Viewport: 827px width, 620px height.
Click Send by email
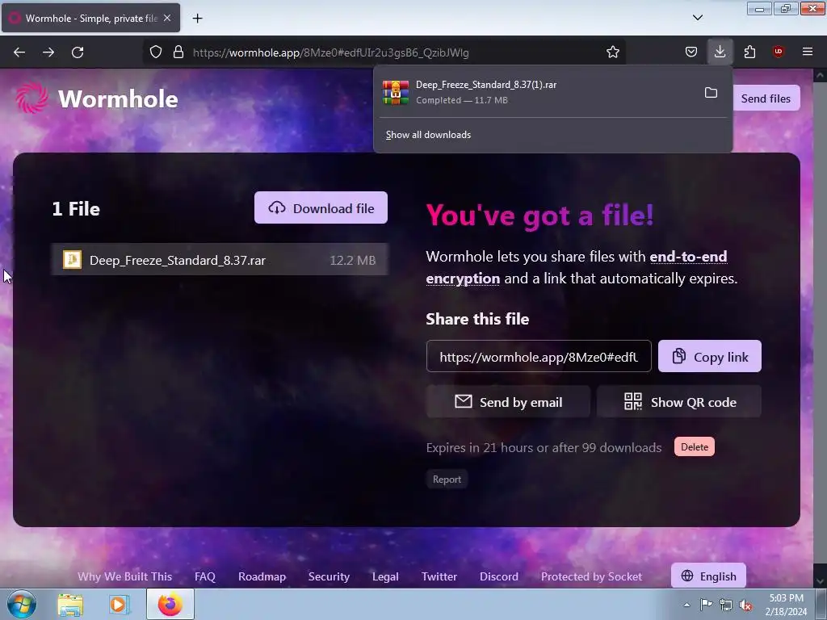508,402
